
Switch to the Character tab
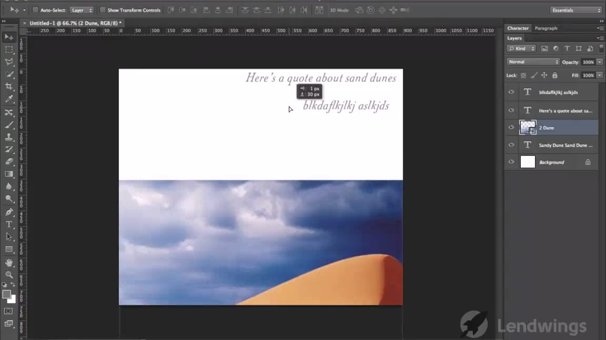(x=518, y=28)
